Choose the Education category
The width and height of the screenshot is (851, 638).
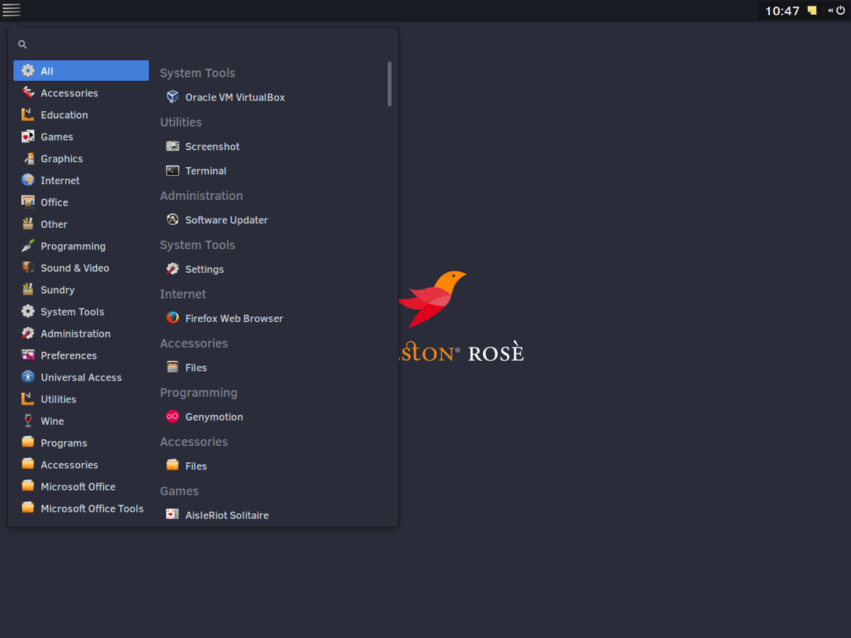pyautogui.click(x=81, y=115)
